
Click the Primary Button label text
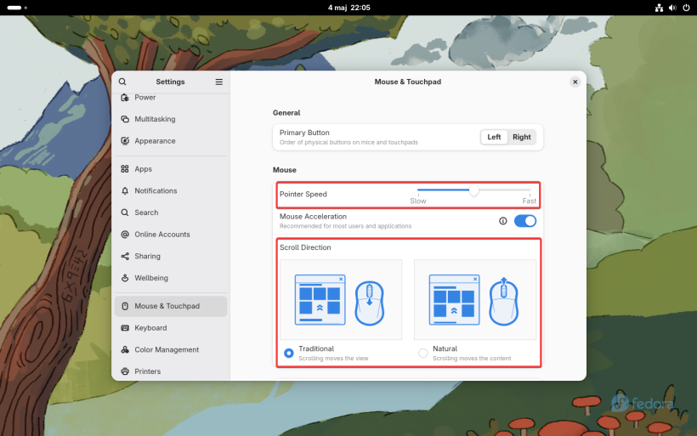(304, 133)
